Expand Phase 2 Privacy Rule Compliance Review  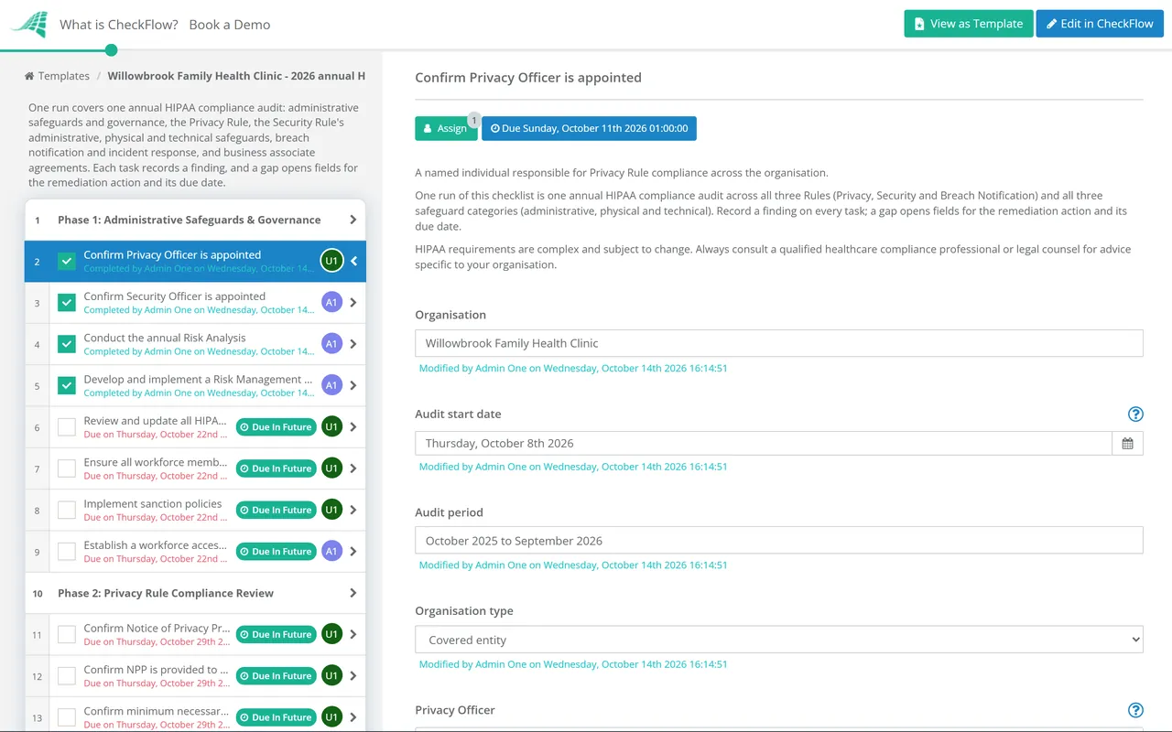[x=353, y=593]
